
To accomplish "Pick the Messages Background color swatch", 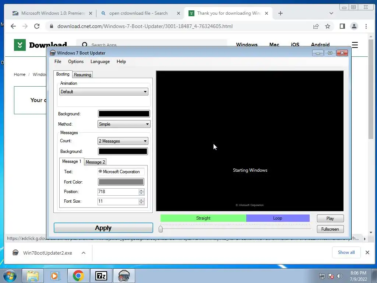I will (123, 151).
